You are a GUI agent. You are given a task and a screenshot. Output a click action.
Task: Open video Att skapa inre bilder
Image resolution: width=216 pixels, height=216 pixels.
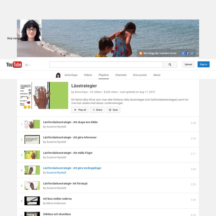[x=71, y=122]
